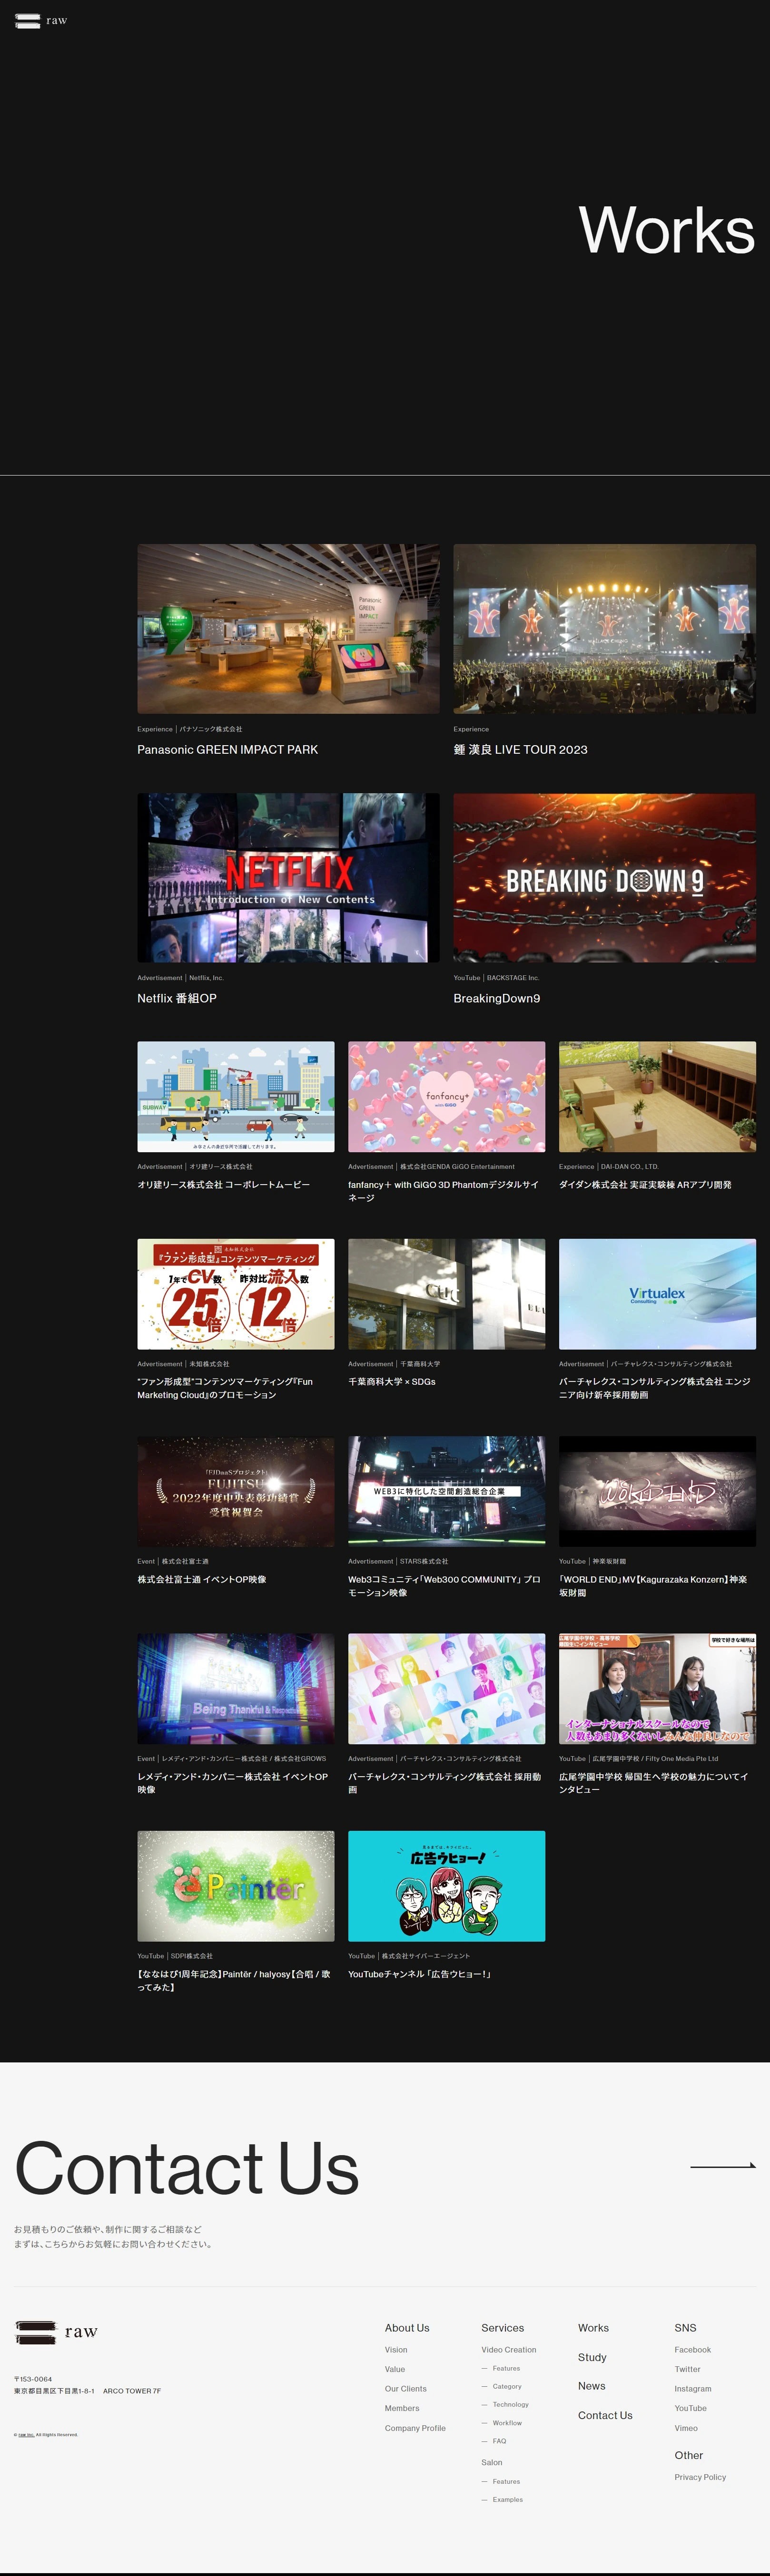Go to Works in footer navigation

pos(593,2328)
